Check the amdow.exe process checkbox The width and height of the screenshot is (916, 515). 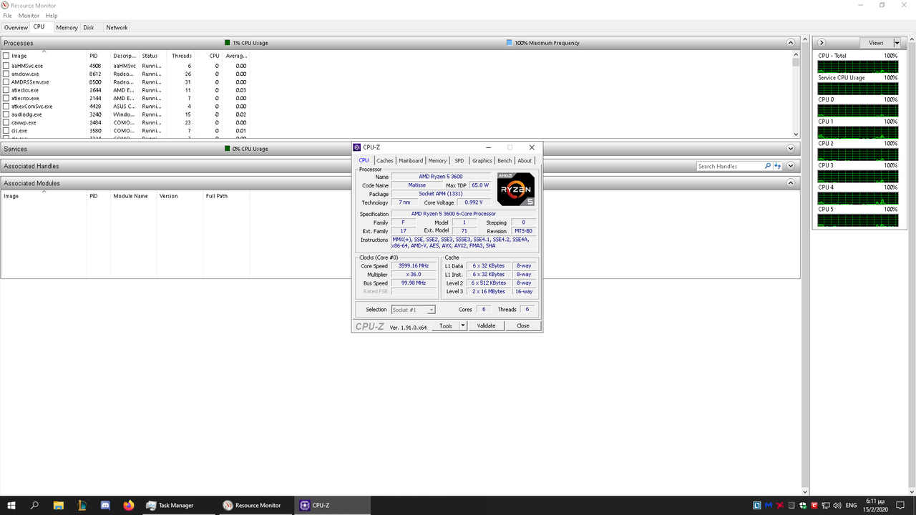pos(6,74)
